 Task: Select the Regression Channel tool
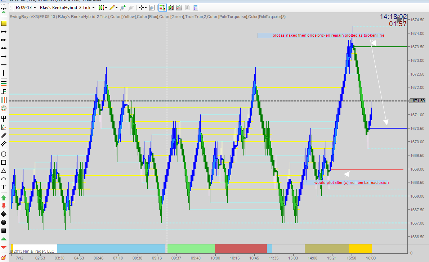pyautogui.click(x=4, y=135)
